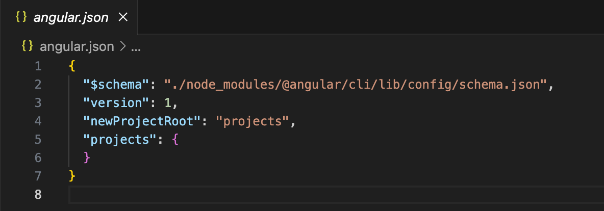This screenshot has height=211, width=604.
Task: Place cursor on empty line 8
Action: click(336, 195)
